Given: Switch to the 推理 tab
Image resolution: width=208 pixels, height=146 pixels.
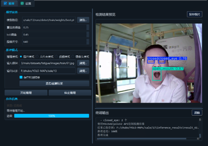Looking at the screenshot, I should click(x=9, y=3).
